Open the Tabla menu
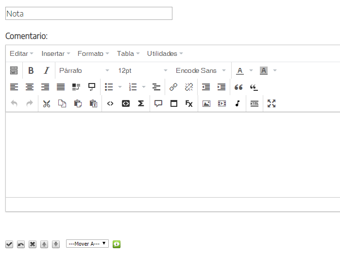Viewport: 340px width, 253px height. point(128,53)
